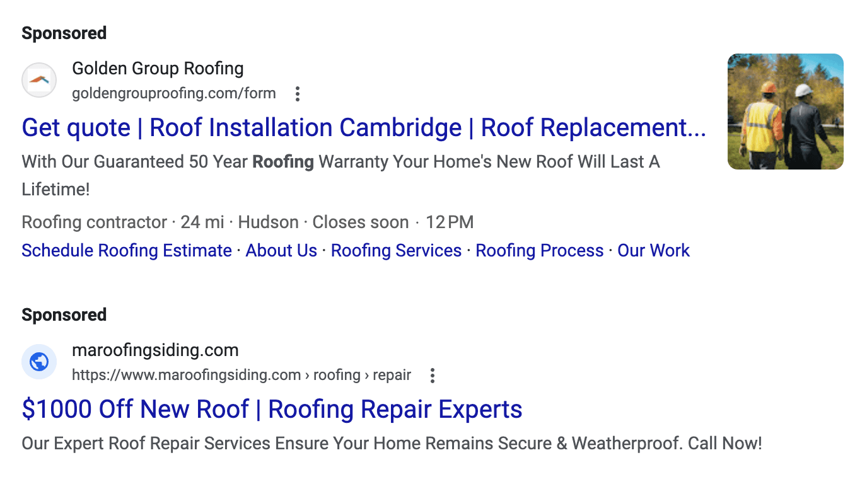Open the three-dot menu on the maroofingsiding ad
This screenshot has width=855, height=489.
[x=432, y=375]
